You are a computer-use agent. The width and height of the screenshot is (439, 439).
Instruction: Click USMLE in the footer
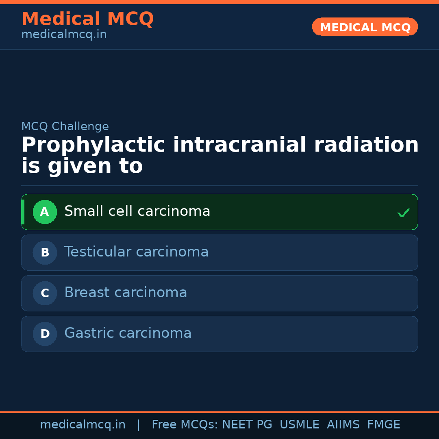click(x=299, y=425)
